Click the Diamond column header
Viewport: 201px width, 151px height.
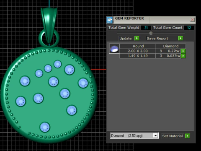[x=170, y=46]
